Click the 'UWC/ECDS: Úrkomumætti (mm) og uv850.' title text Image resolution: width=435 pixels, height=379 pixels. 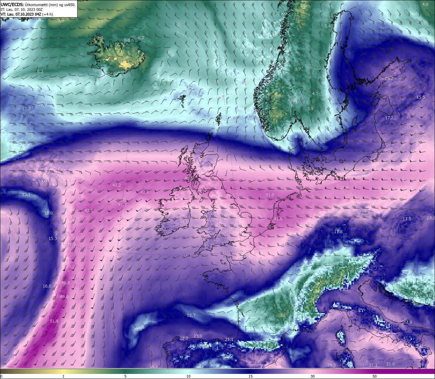tap(38, 4)
